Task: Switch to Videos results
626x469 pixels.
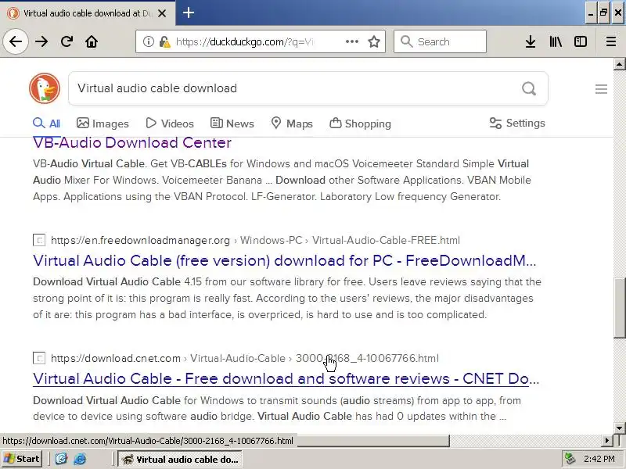Action: click(170, 124)
